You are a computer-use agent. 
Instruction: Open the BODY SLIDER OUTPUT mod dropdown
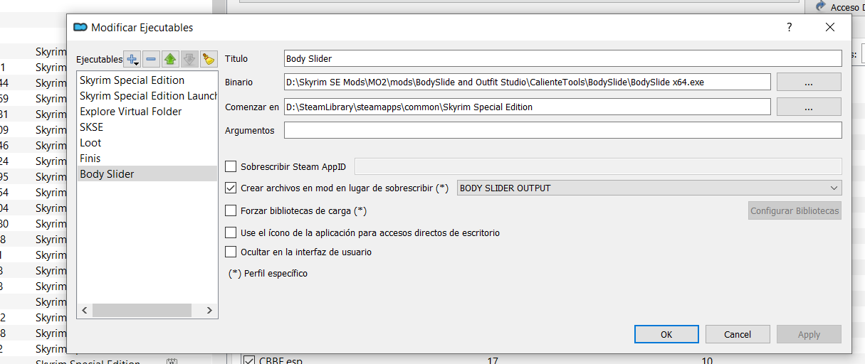(649, 188)
